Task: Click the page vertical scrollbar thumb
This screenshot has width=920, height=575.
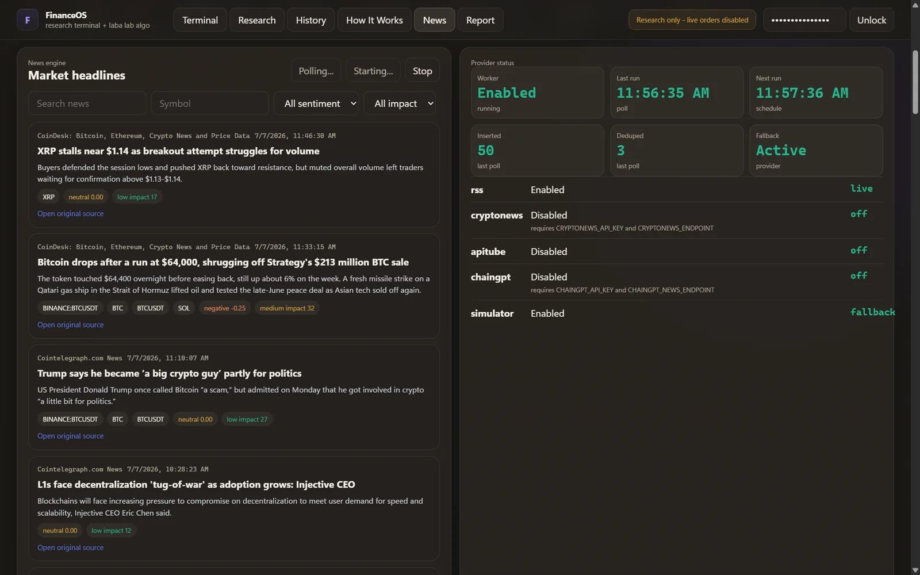Action: click(915, 82)
